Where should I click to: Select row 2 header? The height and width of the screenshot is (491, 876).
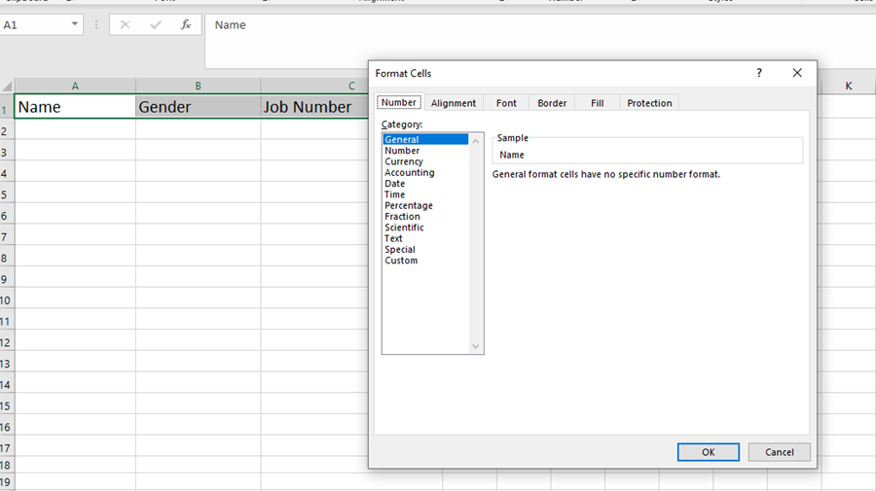point(7,131)
